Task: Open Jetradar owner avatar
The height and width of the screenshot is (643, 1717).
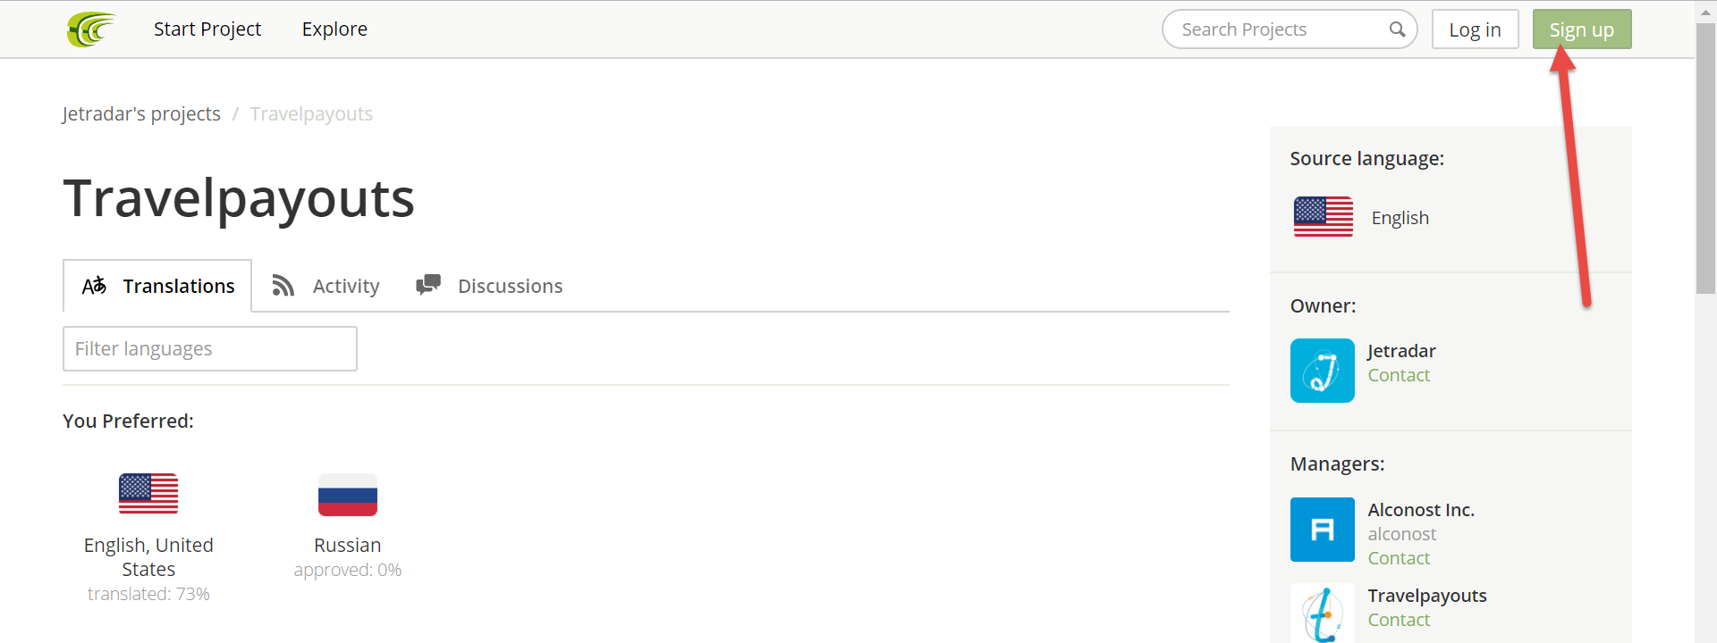Action: 1323,371
